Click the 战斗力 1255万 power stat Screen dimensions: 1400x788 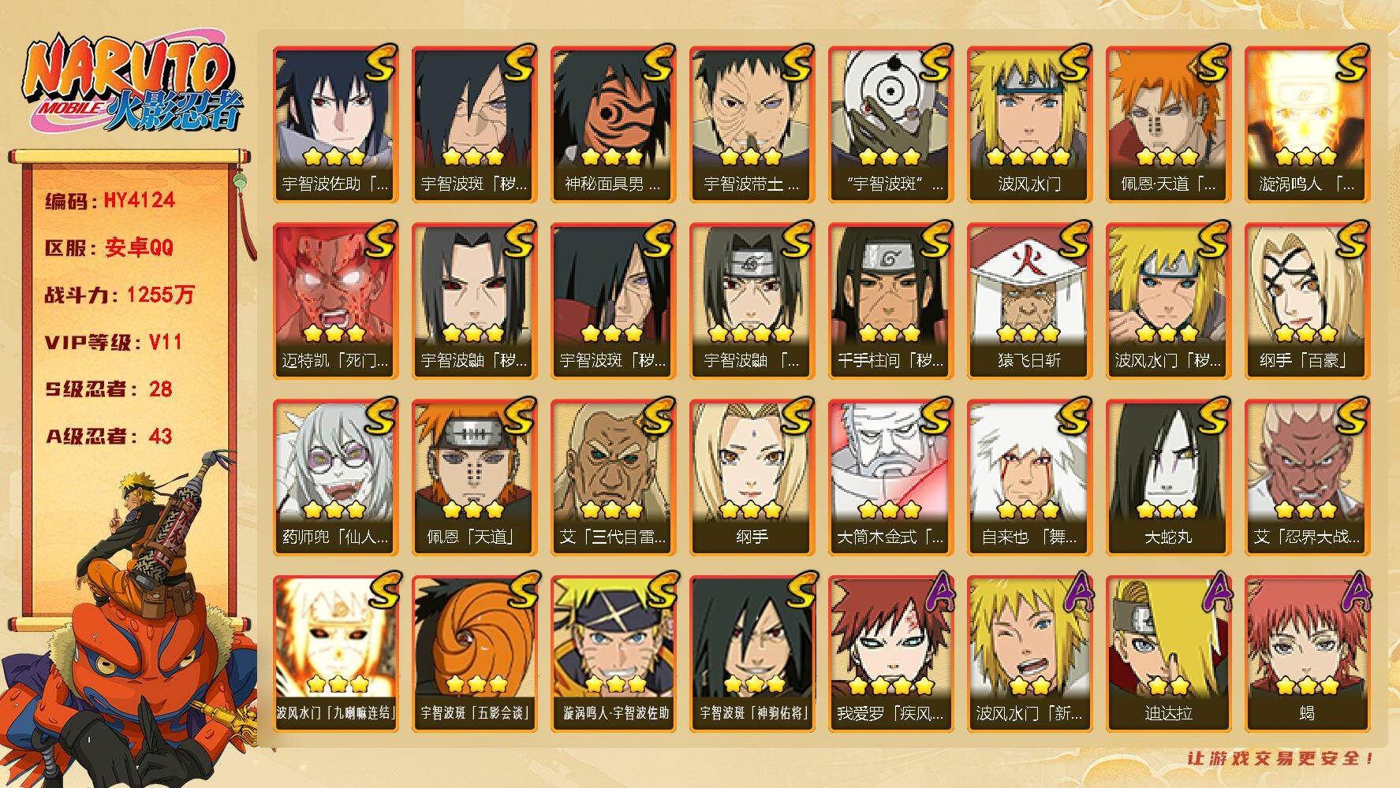(x=119, y=295)
